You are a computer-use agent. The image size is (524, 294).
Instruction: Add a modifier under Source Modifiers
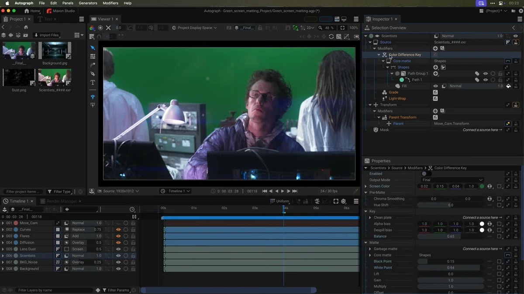435,48
